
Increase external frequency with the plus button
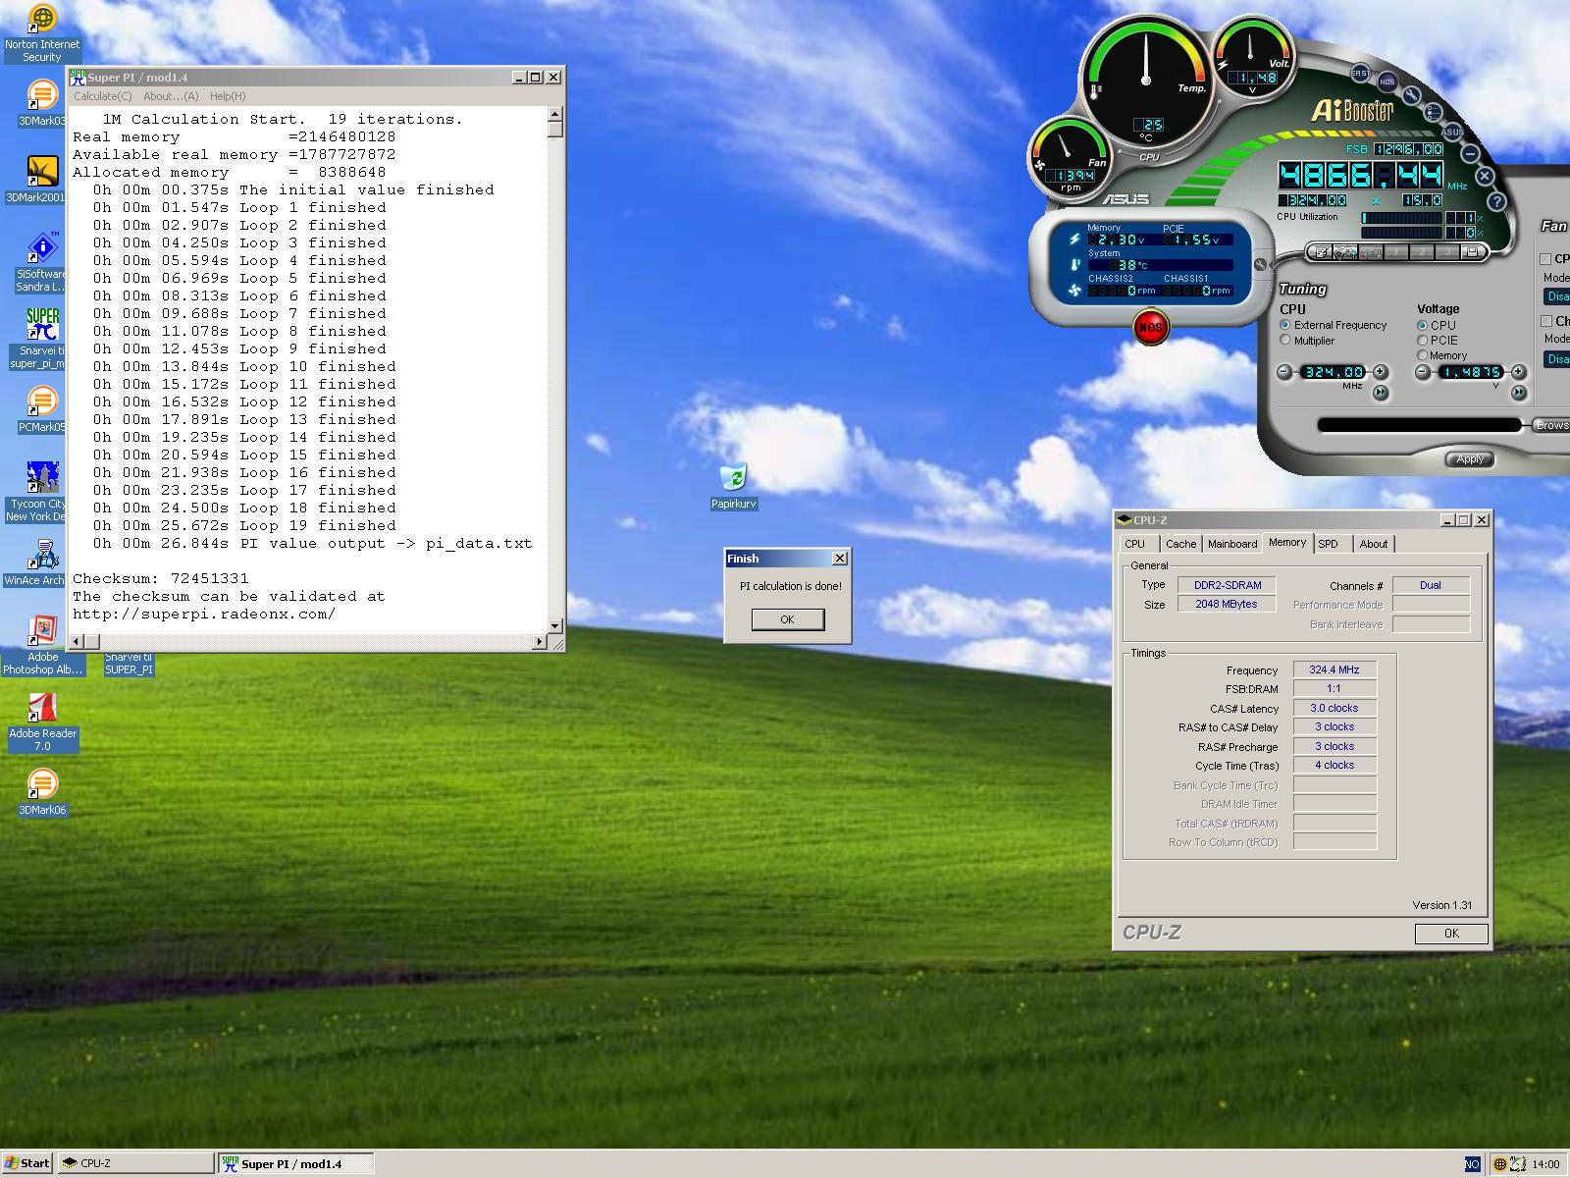(1381, 372)
